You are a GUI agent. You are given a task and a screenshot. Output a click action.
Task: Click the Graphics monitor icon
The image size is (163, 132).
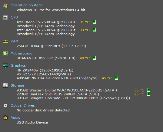(x=5, y=65)
